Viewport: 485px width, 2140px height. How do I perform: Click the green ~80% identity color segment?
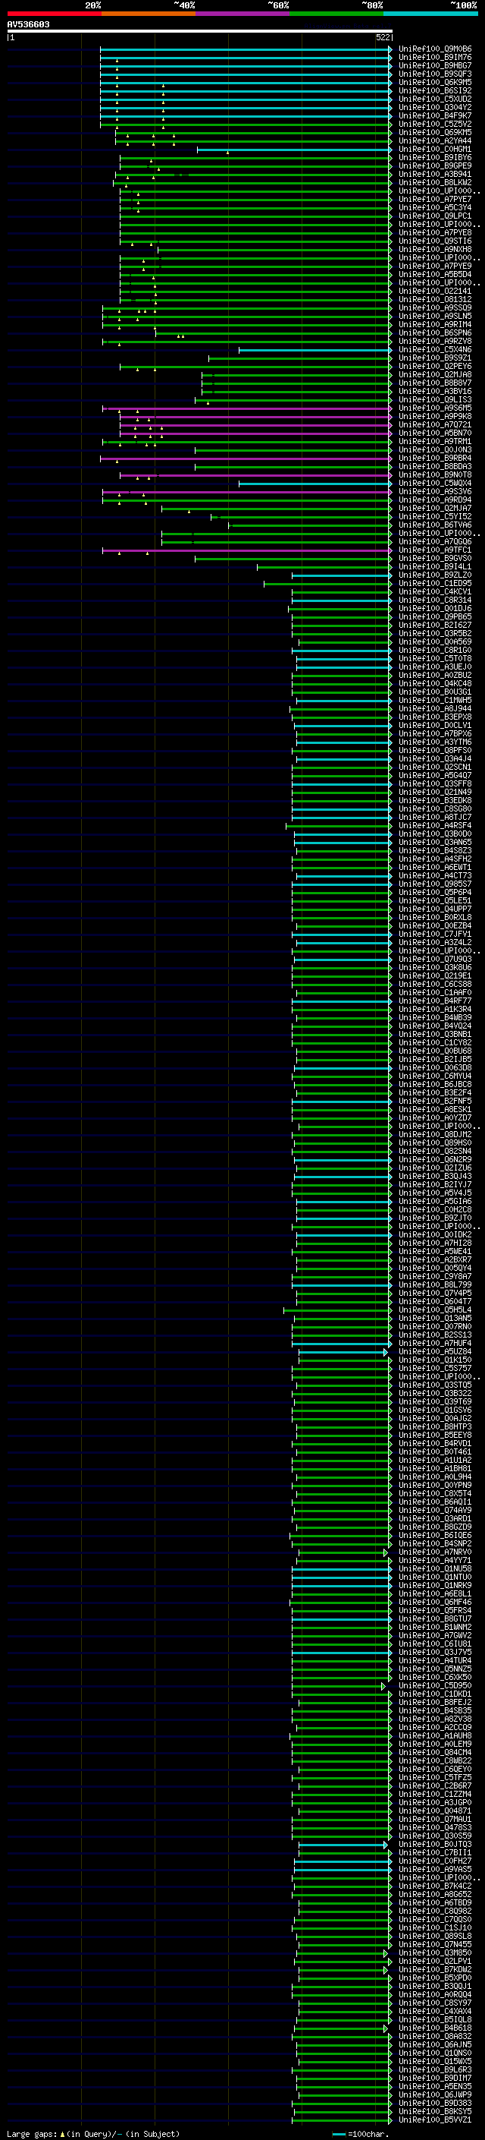[336, 14]
